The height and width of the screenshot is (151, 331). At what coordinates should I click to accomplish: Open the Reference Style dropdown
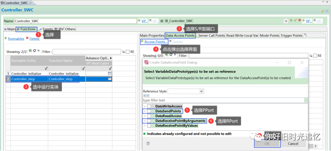(x=202, y=91)
